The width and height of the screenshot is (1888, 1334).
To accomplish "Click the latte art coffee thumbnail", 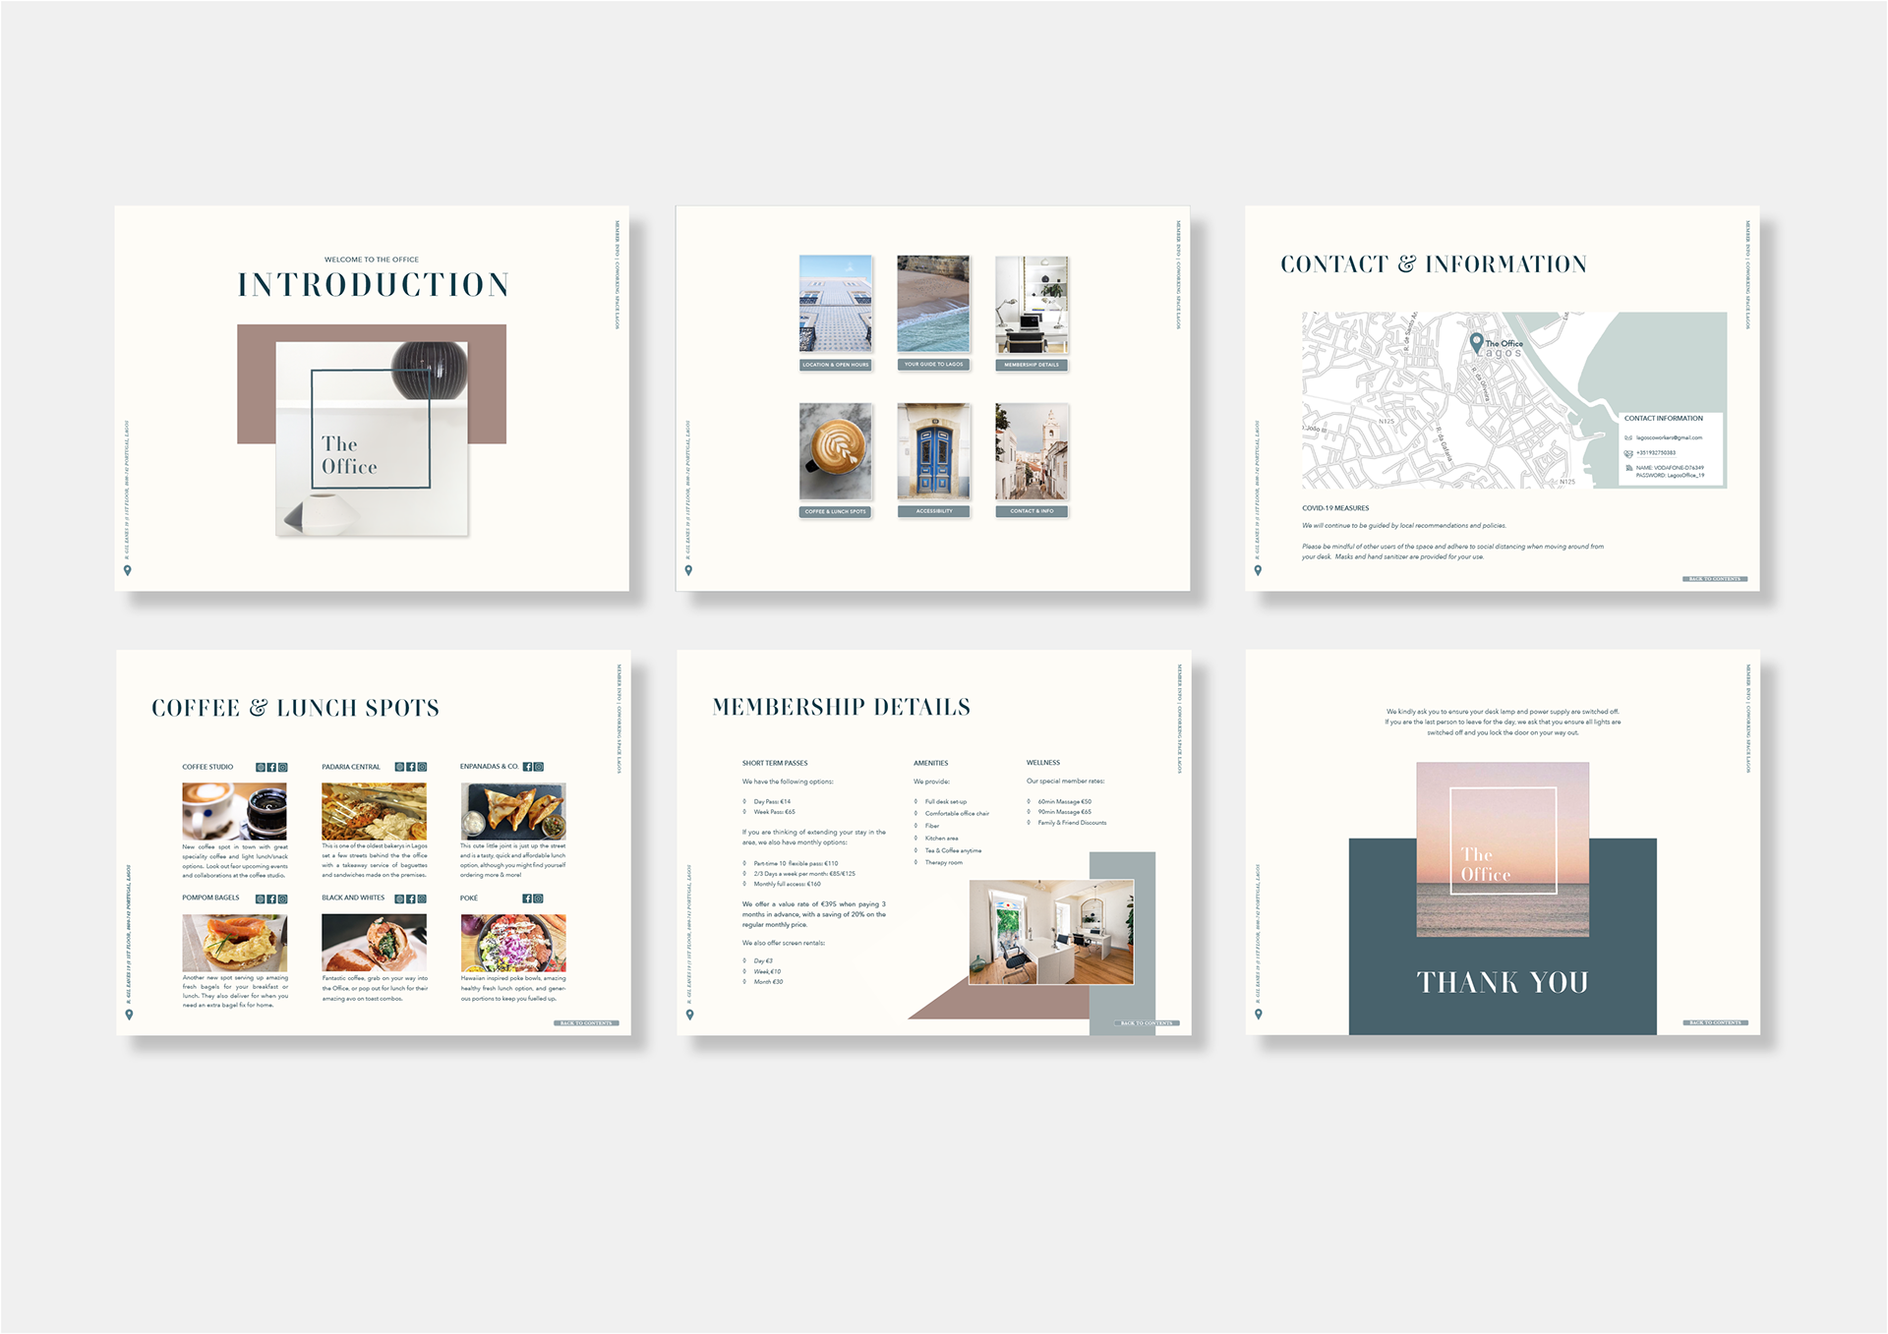I will (x=835, y=452).
